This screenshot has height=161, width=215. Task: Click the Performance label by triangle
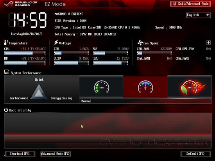19,98
